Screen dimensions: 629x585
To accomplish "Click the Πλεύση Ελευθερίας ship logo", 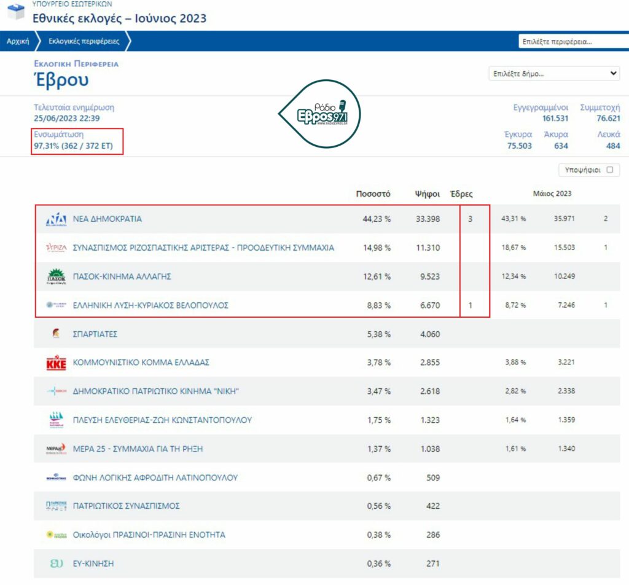I will pos(57,420).
